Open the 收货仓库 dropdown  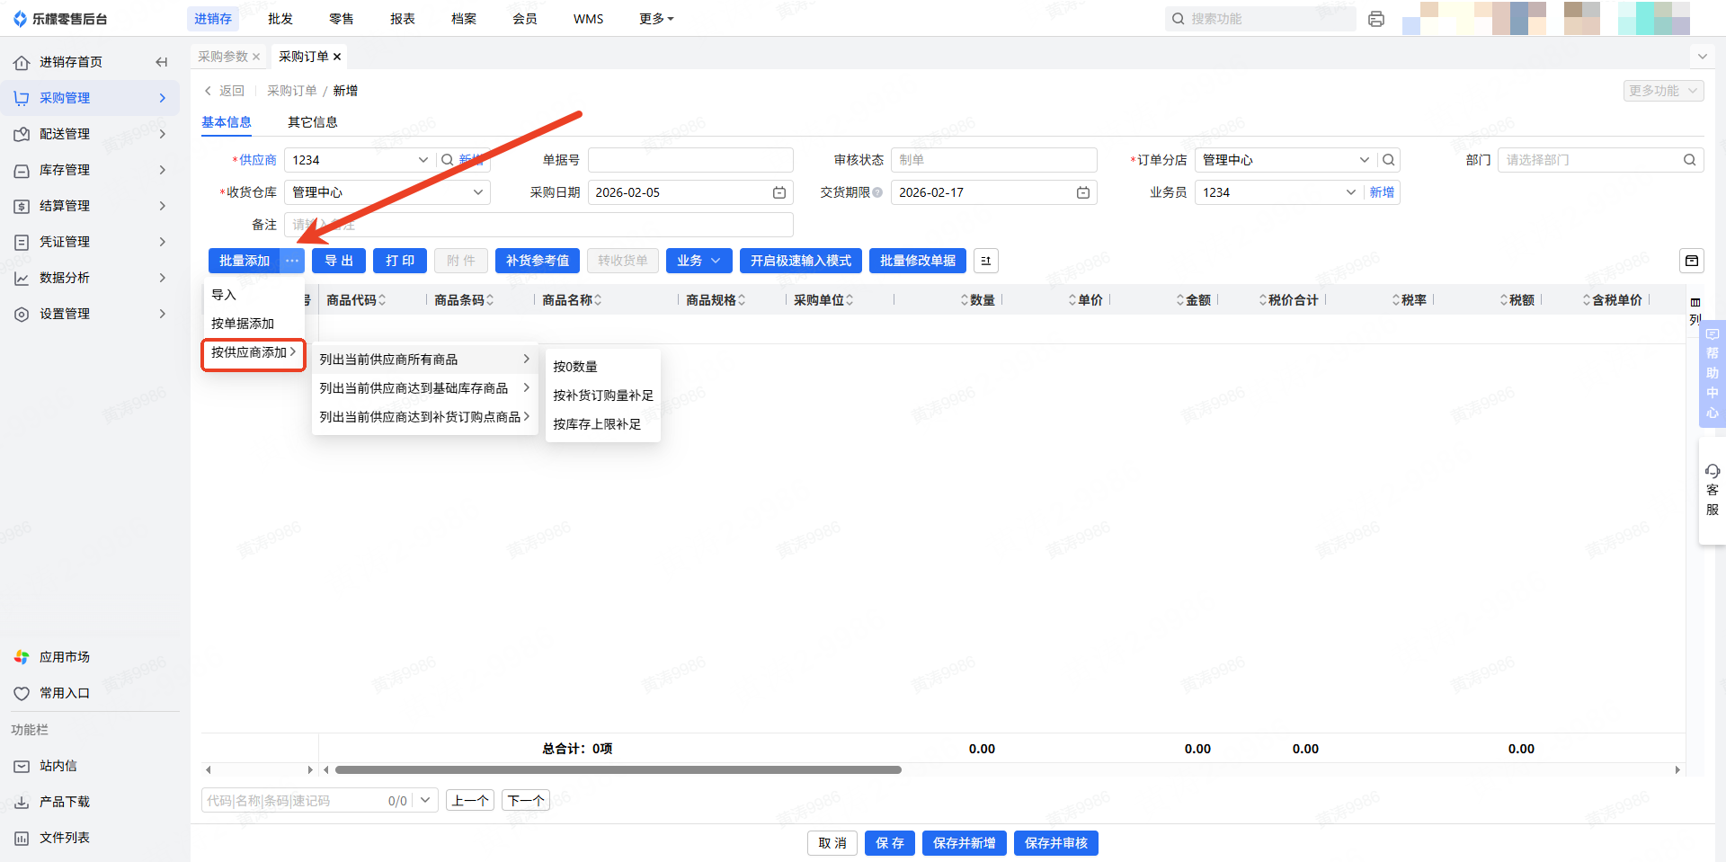(x=387, y=192)
